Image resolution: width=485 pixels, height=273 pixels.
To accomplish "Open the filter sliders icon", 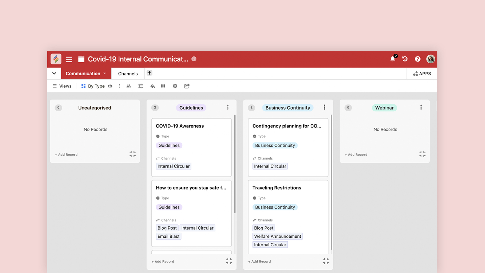I will click(x=140, y=86).
